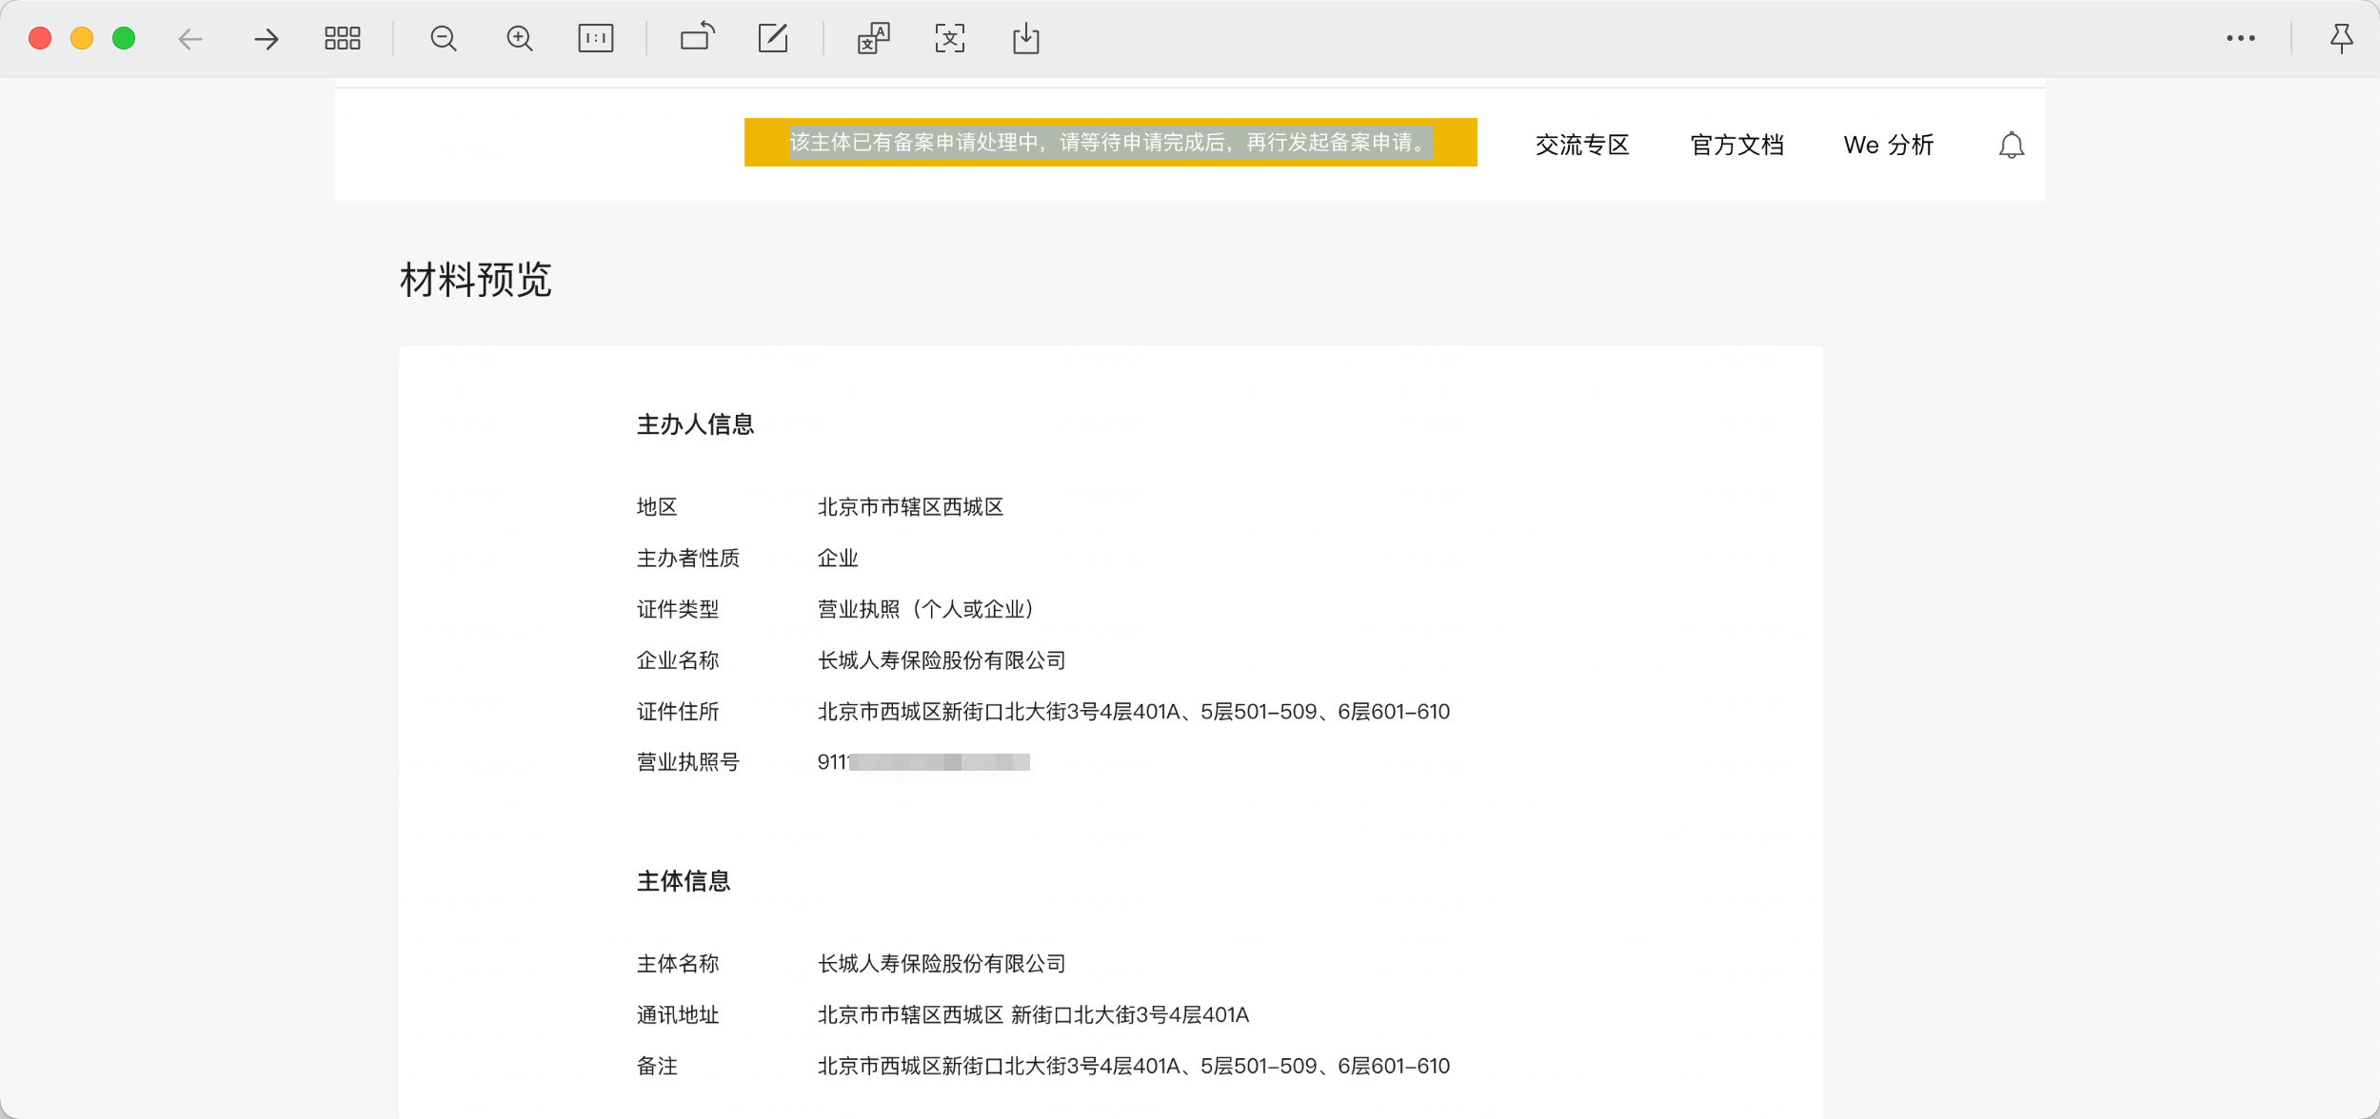Open the 官方文档 nav item
The width and height of the screenshot is (2380, 1119).
coord(1736,146)
